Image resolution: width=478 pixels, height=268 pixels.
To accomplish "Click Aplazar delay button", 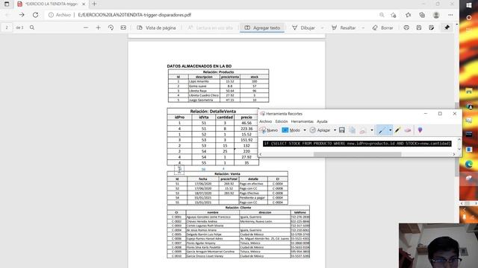I will [320, 130].
